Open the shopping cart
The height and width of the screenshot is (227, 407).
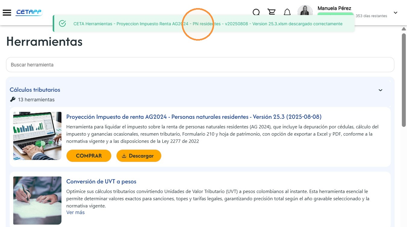[x=271, y=12]
